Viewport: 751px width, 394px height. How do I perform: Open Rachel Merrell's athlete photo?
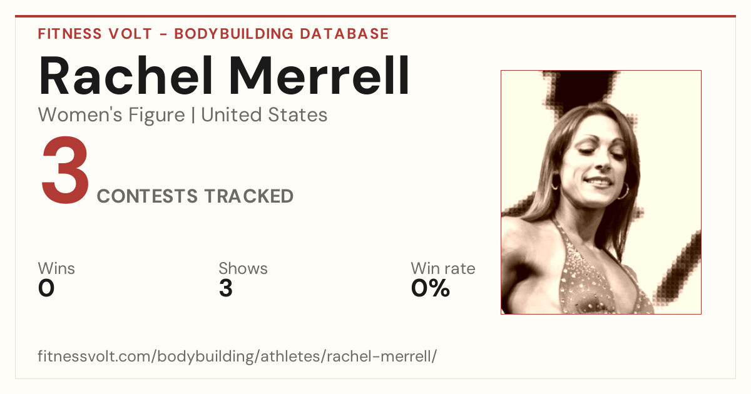601,192
